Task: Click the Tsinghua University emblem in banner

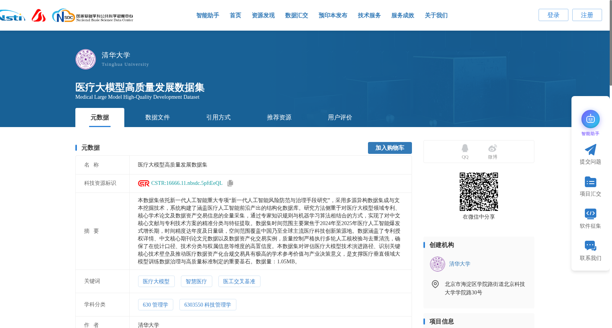Action: (x=86, y=59)
